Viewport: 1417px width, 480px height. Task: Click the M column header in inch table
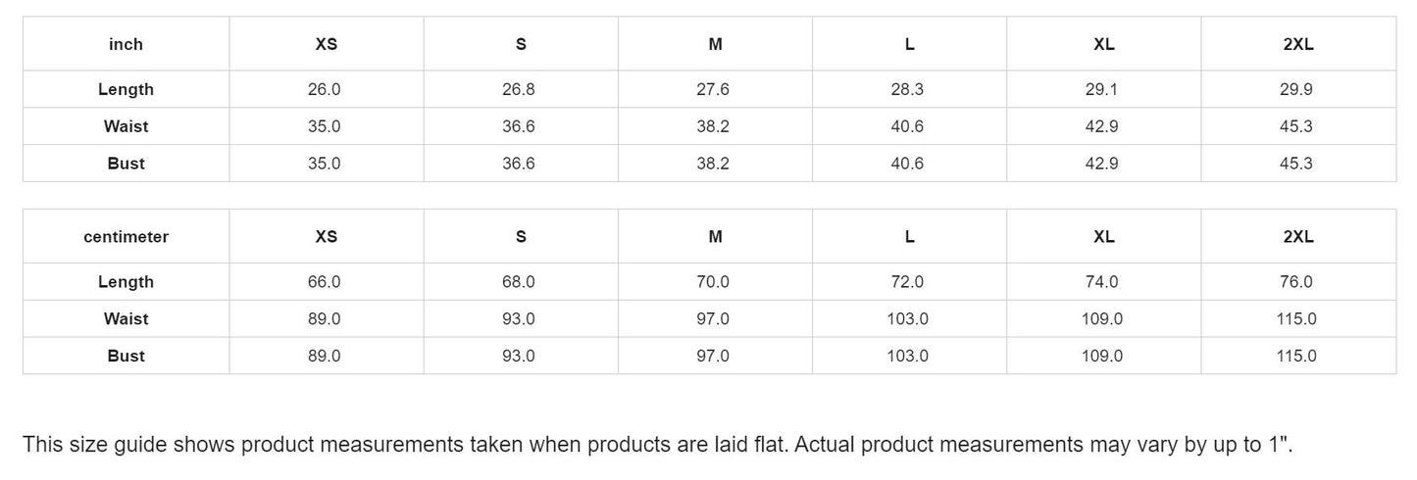(715, 44)
